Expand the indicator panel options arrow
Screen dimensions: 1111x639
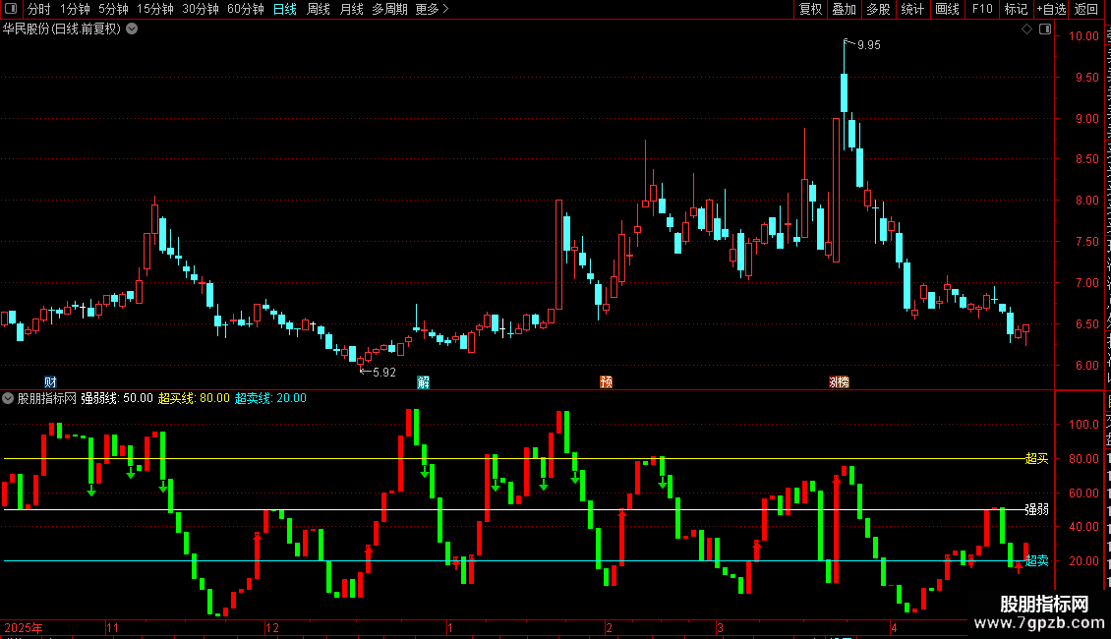(x=8, y=398)
